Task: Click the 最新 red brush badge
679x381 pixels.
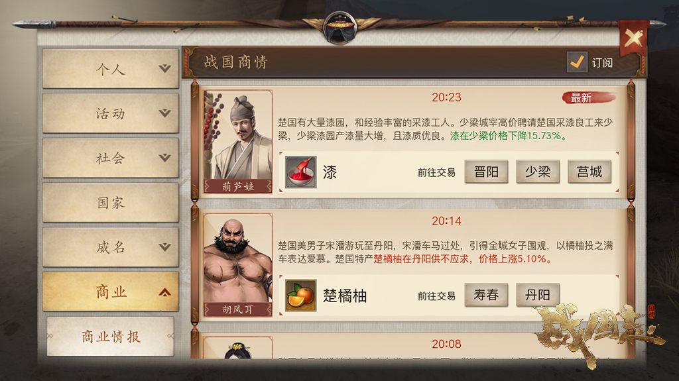Action: click(589, 98)
